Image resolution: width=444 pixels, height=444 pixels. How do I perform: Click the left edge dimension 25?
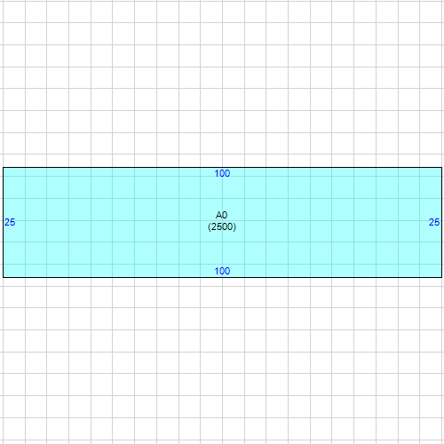coord(10,222)
